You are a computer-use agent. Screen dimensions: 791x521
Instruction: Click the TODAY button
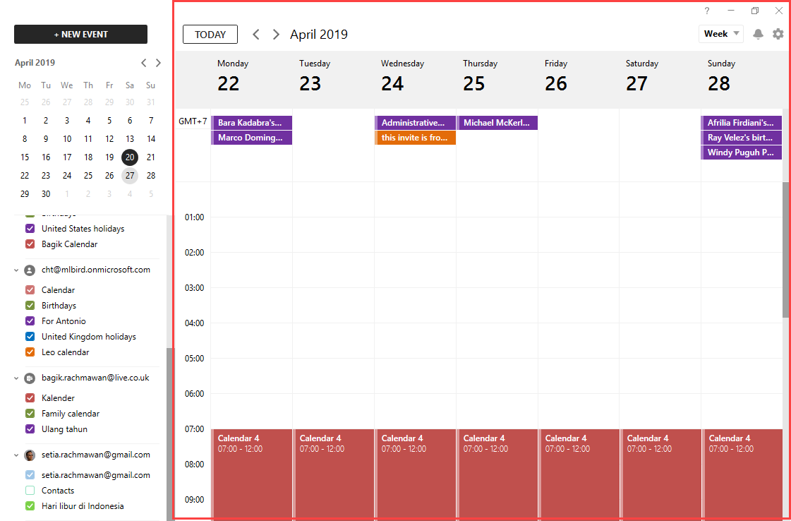[210, 35]
